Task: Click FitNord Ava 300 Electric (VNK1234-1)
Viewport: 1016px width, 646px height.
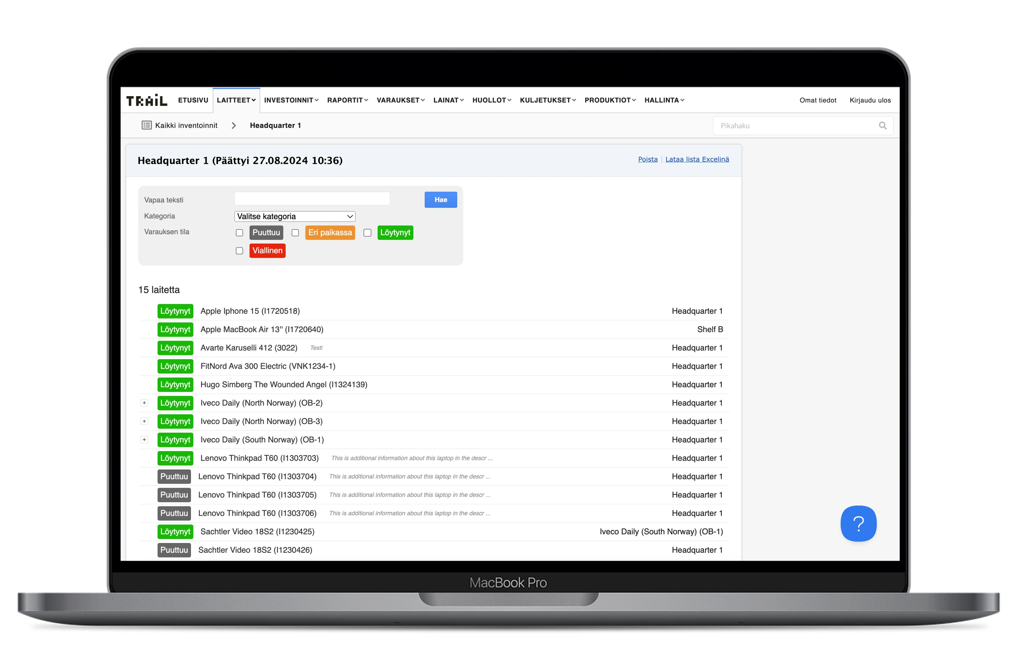Action: 268,367
